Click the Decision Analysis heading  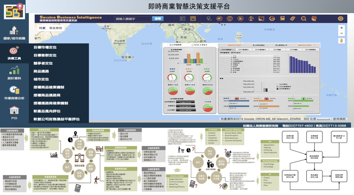point(177,176)
